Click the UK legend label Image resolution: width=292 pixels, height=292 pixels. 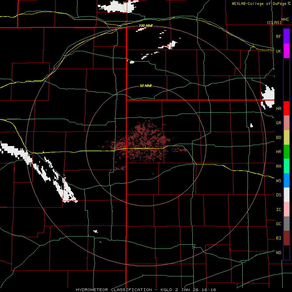pyautogui.click(x=278, y=51)
